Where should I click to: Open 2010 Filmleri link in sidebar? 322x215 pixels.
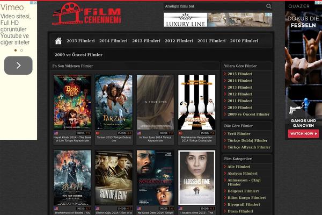tap(240, 107)
